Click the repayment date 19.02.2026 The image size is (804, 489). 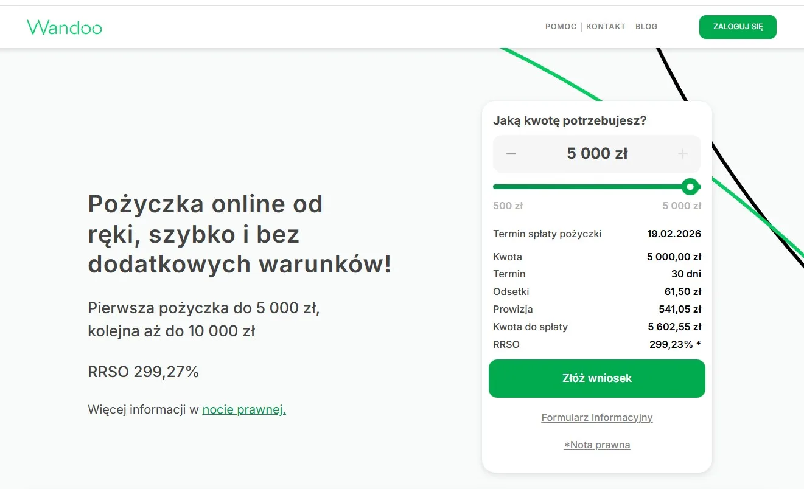coord(674,234)
